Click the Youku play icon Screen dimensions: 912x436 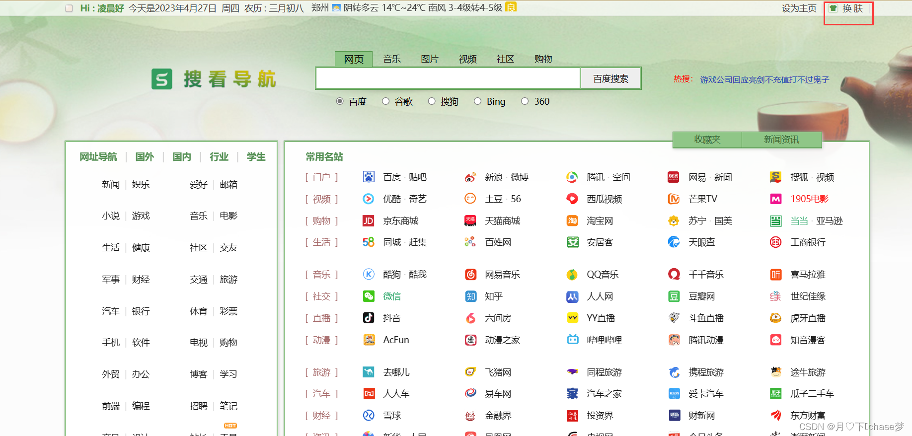369,199
